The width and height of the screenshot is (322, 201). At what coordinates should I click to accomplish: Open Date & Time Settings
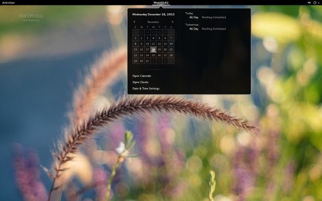point(146,89)
